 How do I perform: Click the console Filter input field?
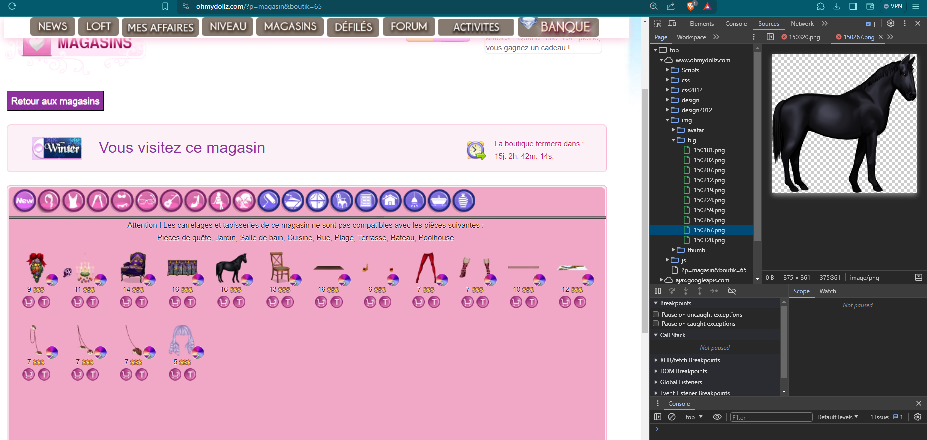[x=771, y=417]
